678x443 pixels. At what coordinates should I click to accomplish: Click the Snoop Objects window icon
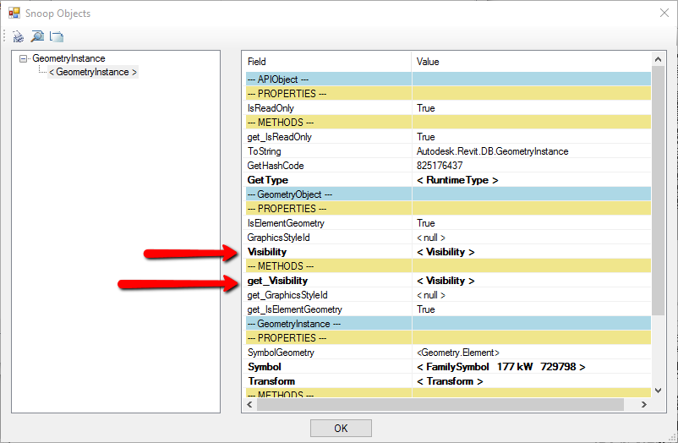click(14, 14)
